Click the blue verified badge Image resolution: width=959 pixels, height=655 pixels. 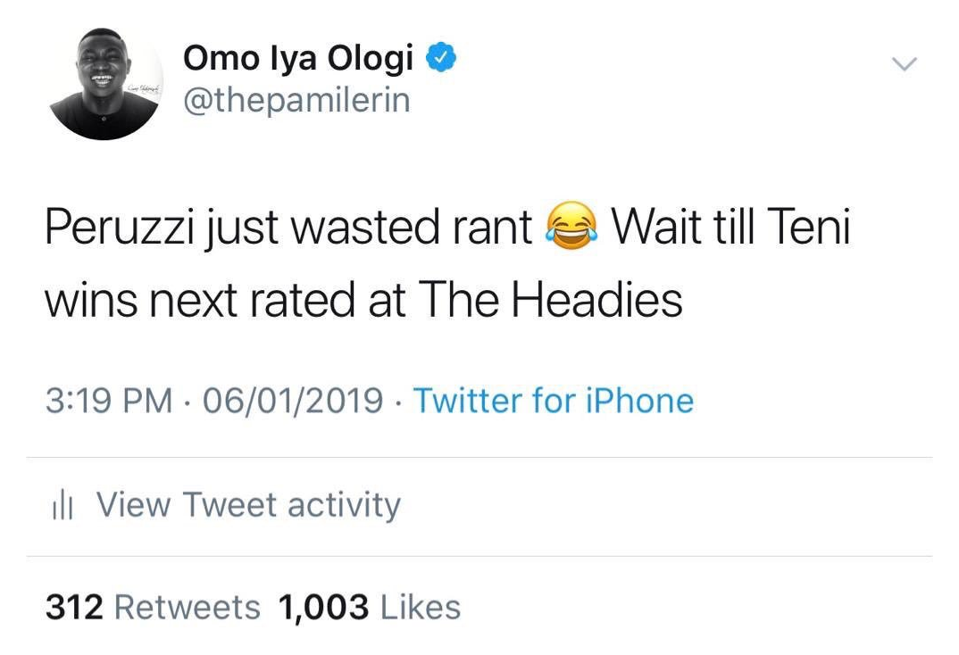(x=440, y=59)
